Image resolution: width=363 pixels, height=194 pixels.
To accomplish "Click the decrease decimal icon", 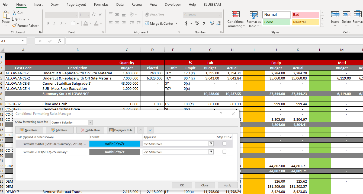I will click(219, 24).
